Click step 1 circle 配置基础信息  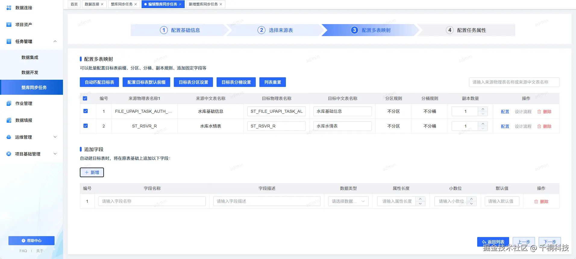[164, 30]
